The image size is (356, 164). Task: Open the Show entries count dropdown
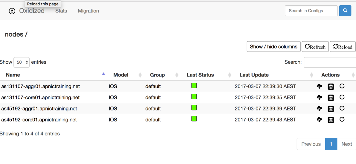22,62
